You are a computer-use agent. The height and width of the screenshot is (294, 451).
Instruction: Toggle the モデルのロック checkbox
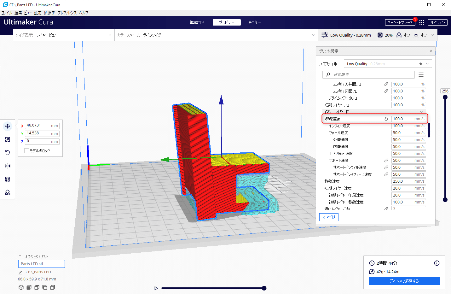(26, 151)
